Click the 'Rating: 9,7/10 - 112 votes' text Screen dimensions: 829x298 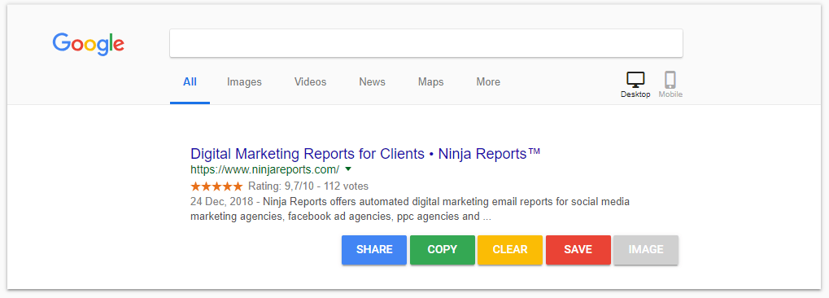tap(308, 186)
